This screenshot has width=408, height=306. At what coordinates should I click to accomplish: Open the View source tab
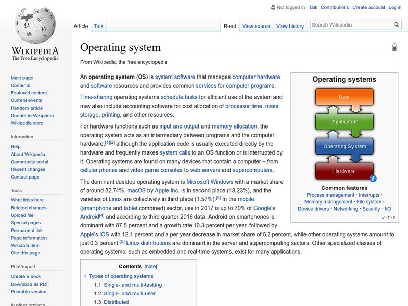tap(256, 26)
